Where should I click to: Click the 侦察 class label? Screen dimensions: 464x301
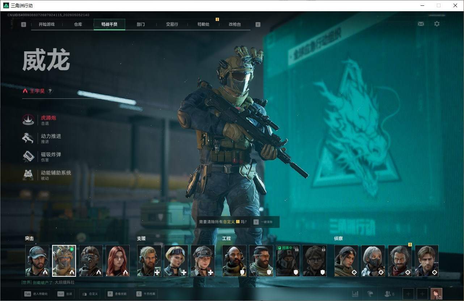pos(338,238)
